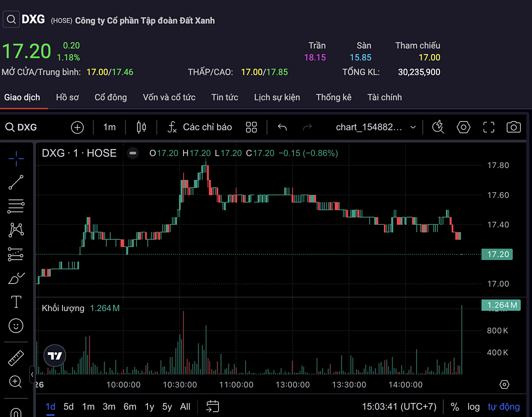Open the Fibonacci retracement tool
Image resolution: width=532 pixels, height=417 pixels.
coord(16,206)
